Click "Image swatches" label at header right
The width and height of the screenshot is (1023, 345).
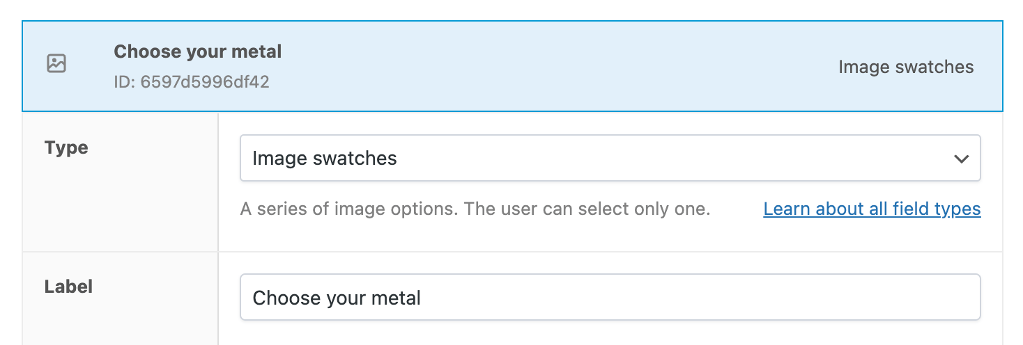point(906,67)
